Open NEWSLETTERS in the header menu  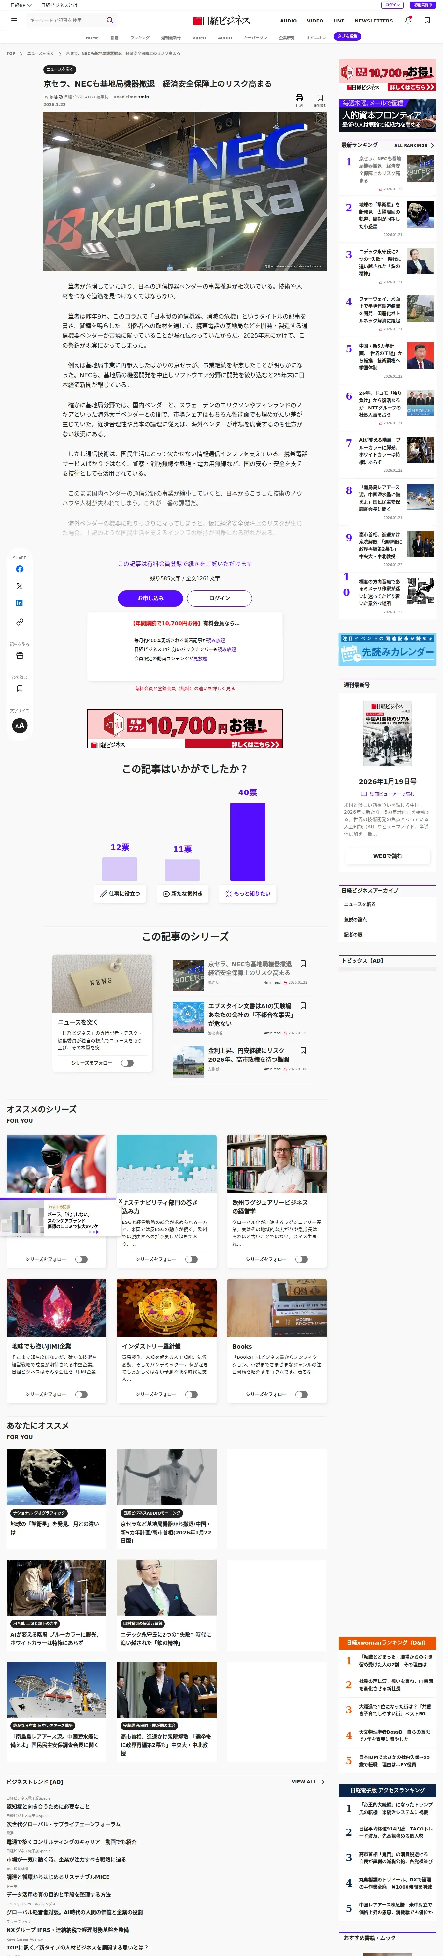pyautogui.click(x=374, y=21)
